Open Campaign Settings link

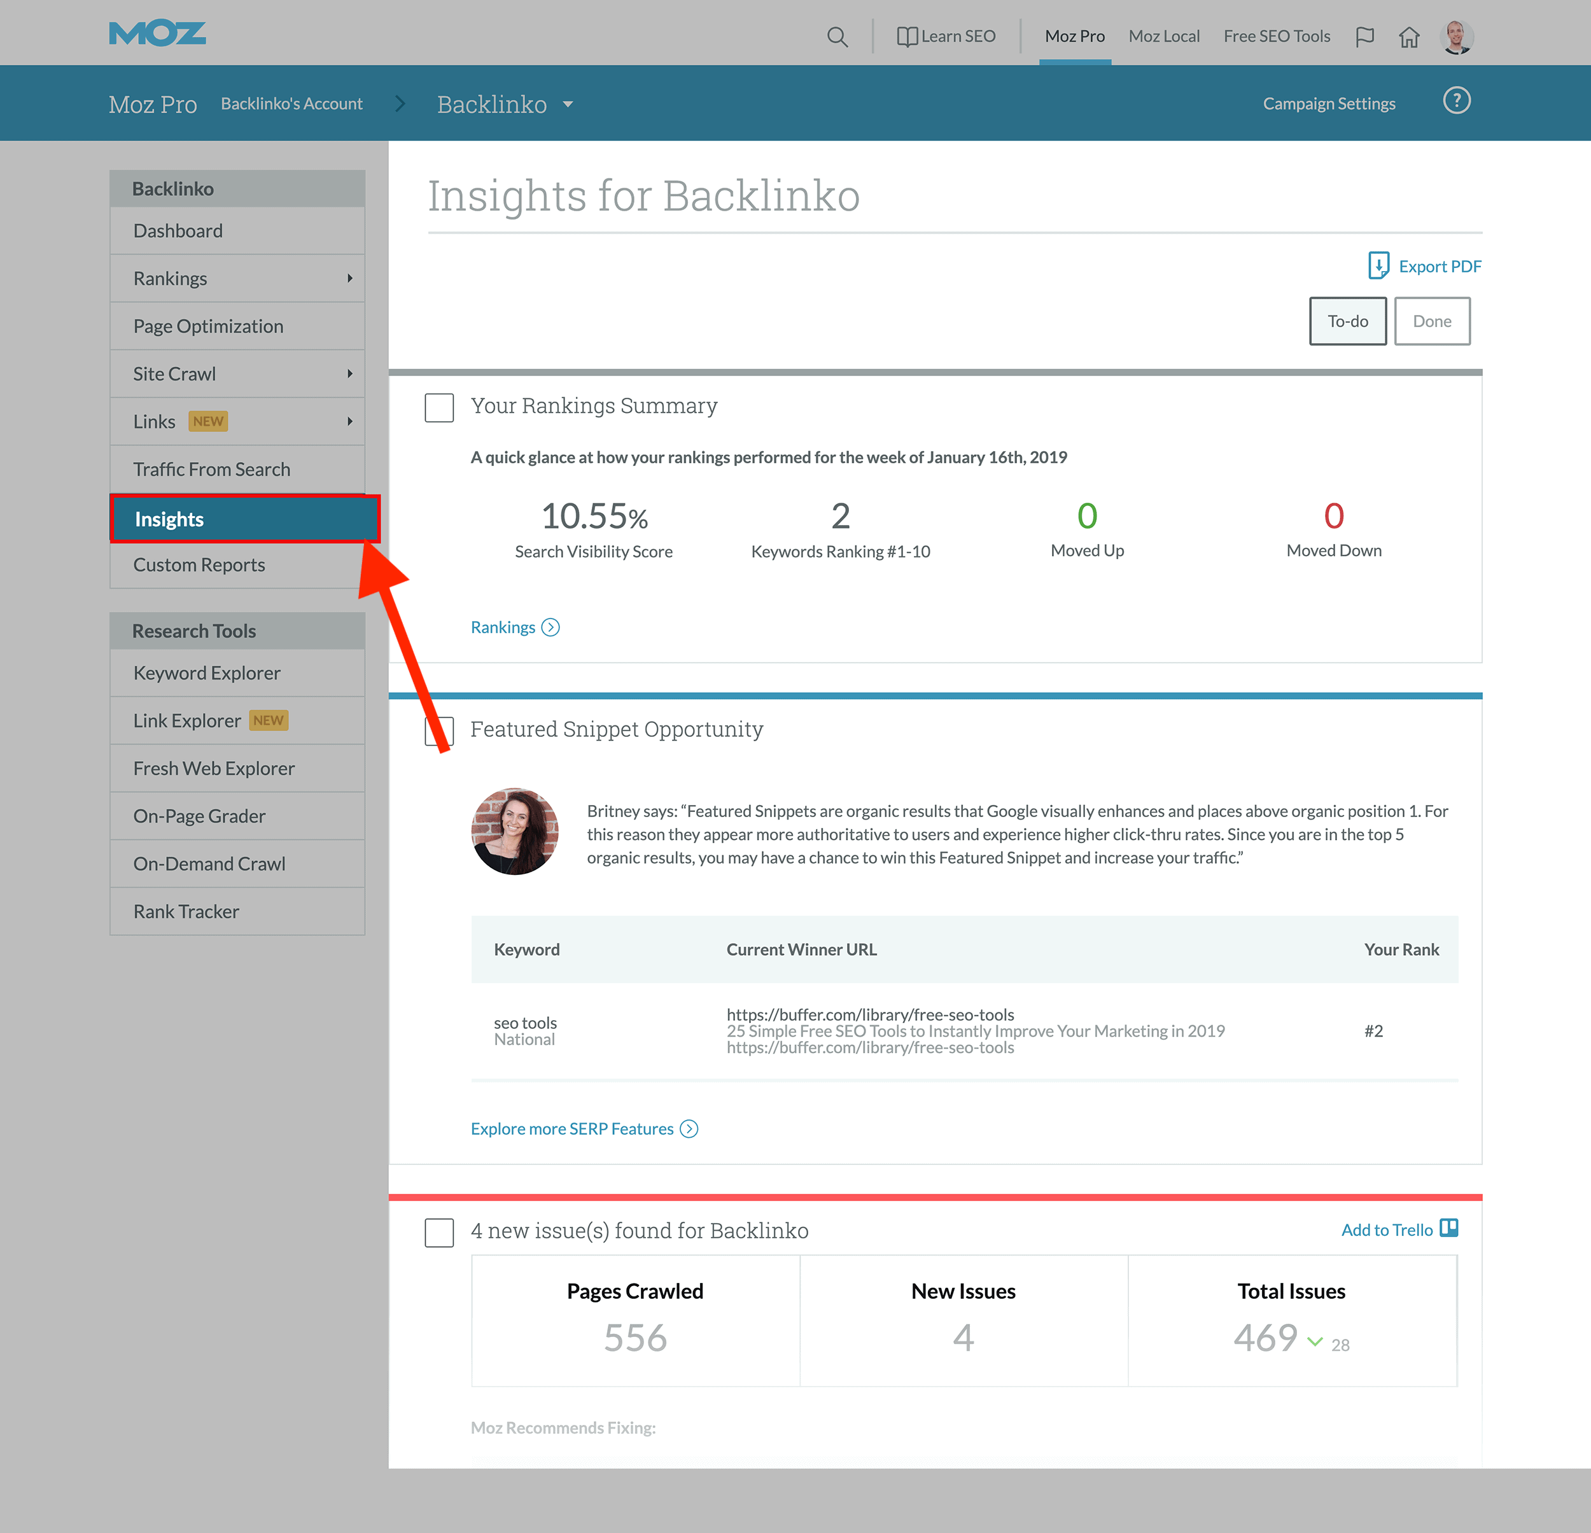point(1329,104)
